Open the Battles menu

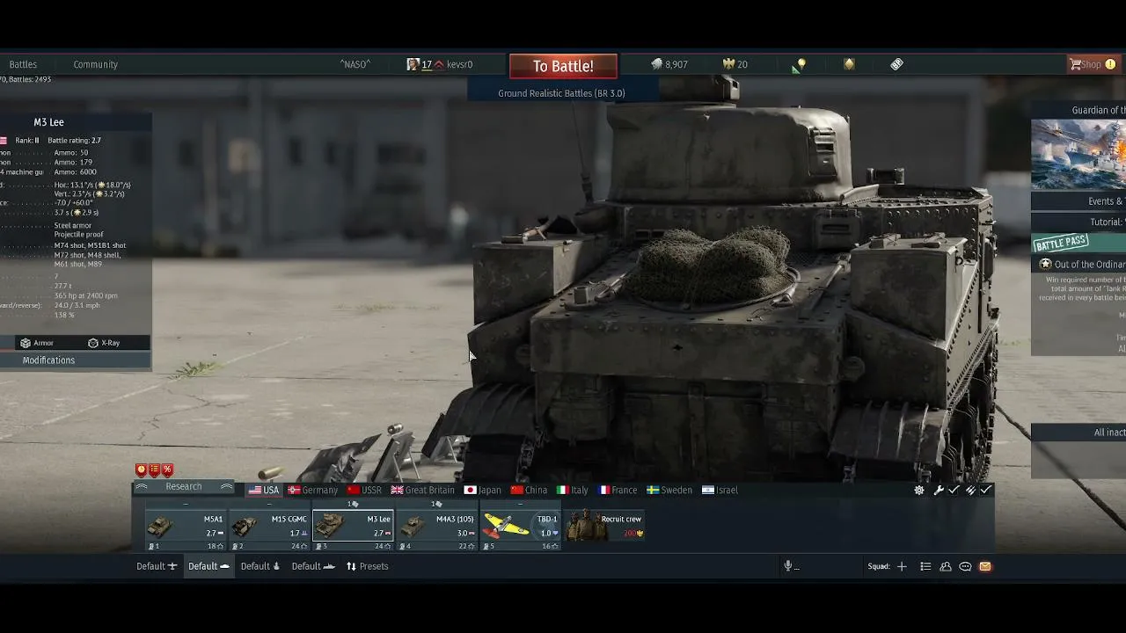click(x=23, y=64)
